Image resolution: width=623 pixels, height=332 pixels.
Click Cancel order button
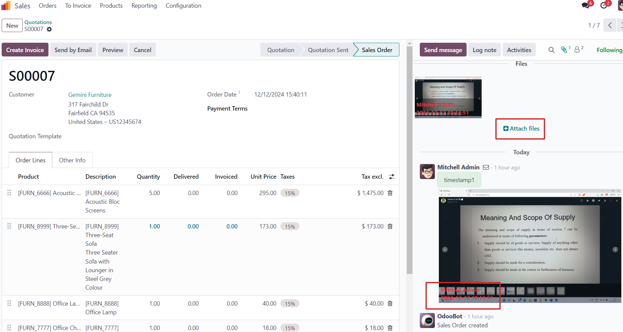143,50
